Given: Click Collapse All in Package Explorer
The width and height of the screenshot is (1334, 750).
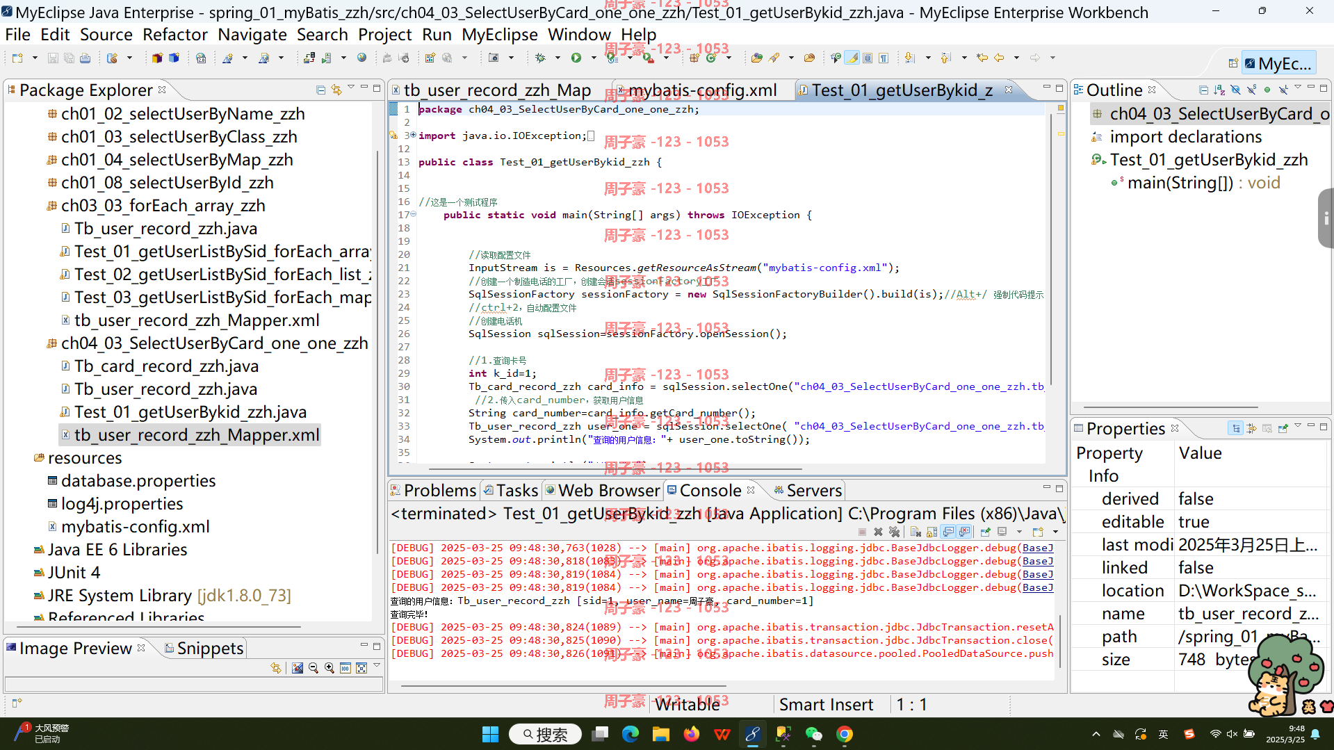Looking at the screenshot, I should point(320,90).
